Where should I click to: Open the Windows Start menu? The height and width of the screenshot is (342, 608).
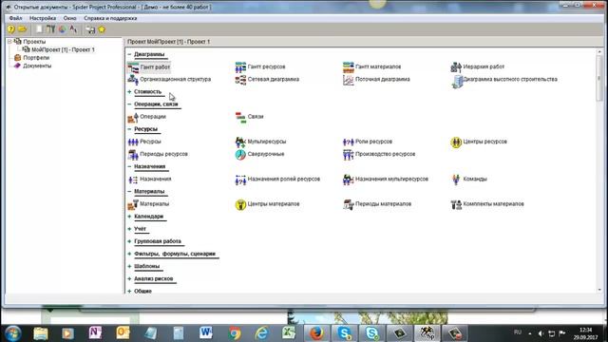[13, 333]
